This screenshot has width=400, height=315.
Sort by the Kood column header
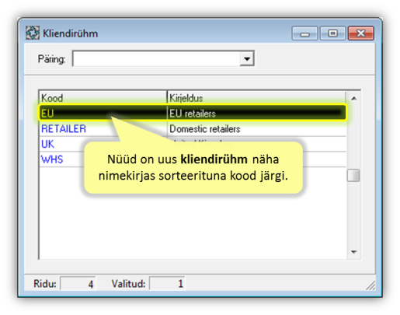click(103, 98)
